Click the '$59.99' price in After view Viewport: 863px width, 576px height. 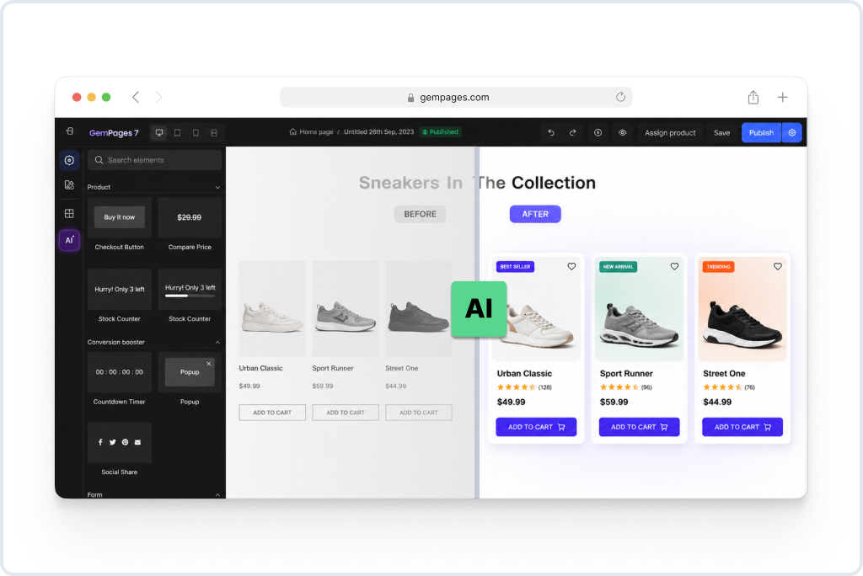click(614, 403)
